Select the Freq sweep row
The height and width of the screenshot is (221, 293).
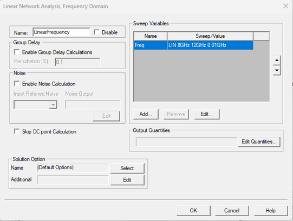point(193,45)
